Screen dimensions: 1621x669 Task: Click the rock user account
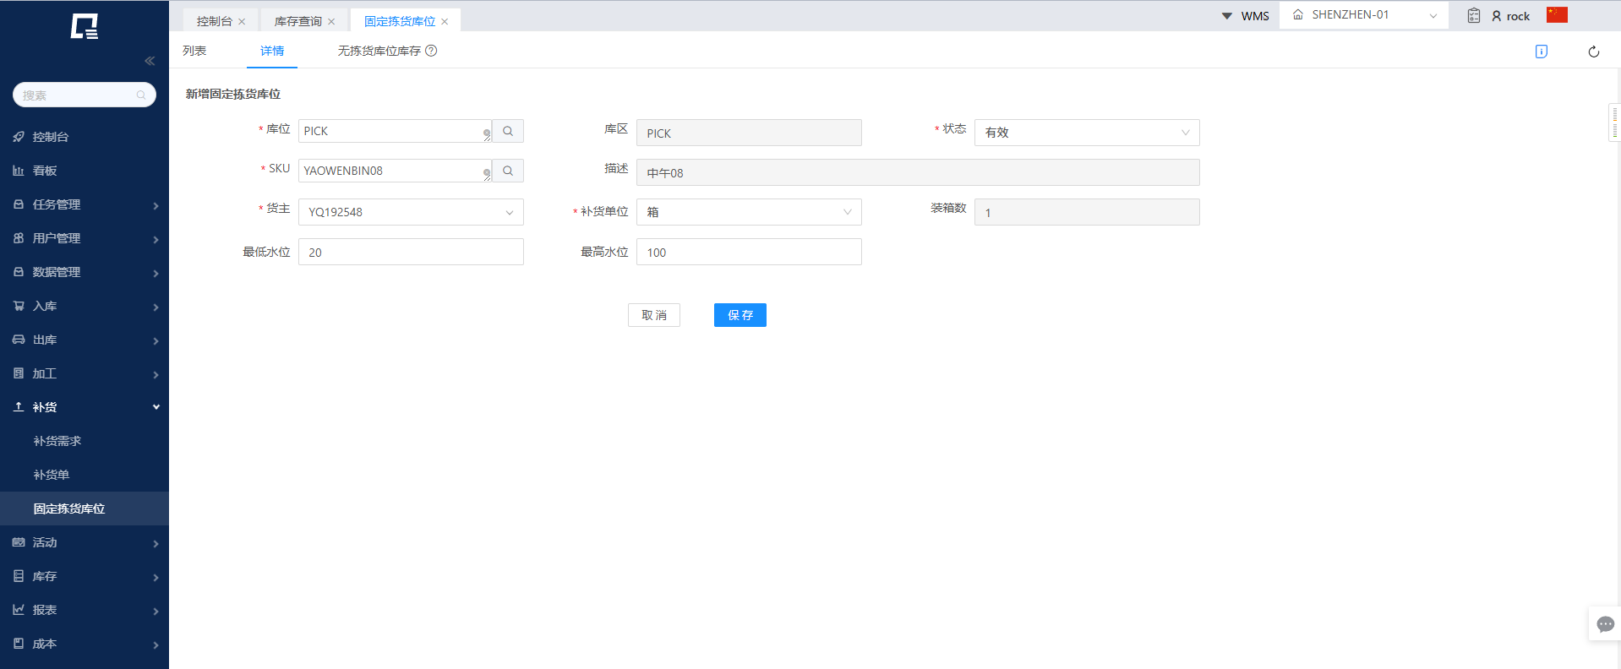(x=1511, y=16)
